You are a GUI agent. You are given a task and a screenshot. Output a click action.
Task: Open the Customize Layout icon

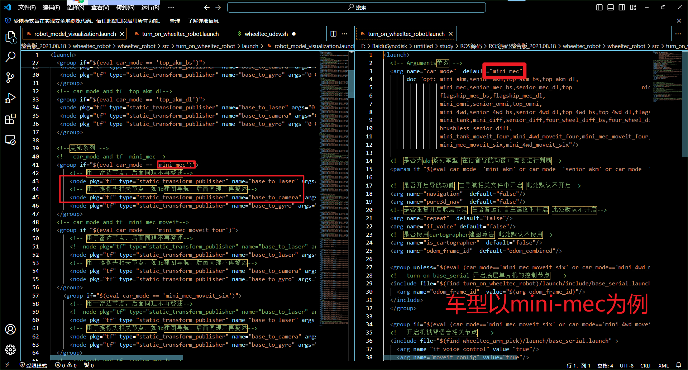[x=633, y=7]
